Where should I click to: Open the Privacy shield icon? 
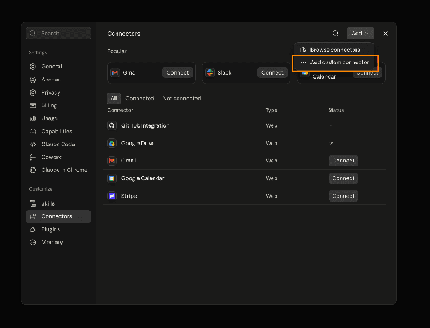click(33, 92)
